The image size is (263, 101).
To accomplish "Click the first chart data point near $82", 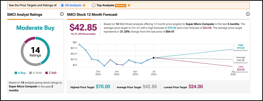I will pyautogui.click(x=79, y=45).
